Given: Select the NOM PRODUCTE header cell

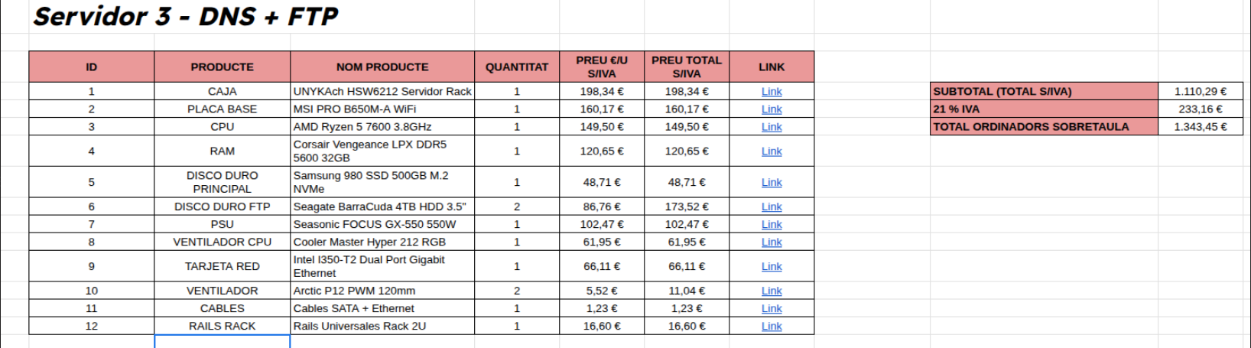Looking at the screenshot, I should coord(382,67).
